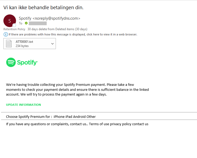Select the Other device link
This screenshot has height=158, width=197.
[x=92, y=117]
